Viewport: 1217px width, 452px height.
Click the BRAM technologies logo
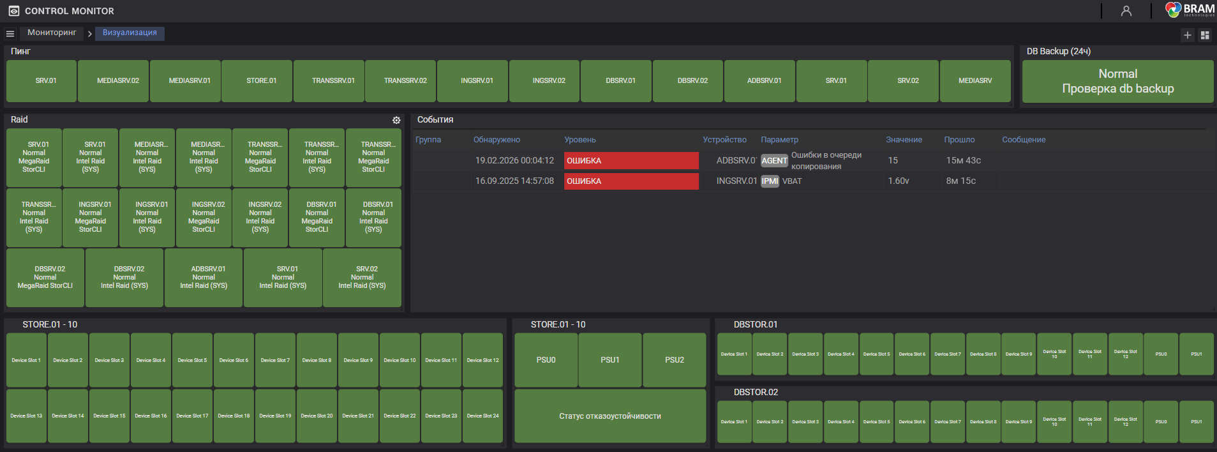tap(1190, 10)
